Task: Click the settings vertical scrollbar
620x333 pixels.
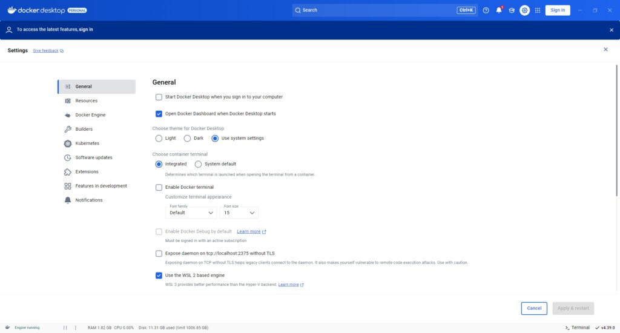Action: pyautogui.click(x=617, y=131)
